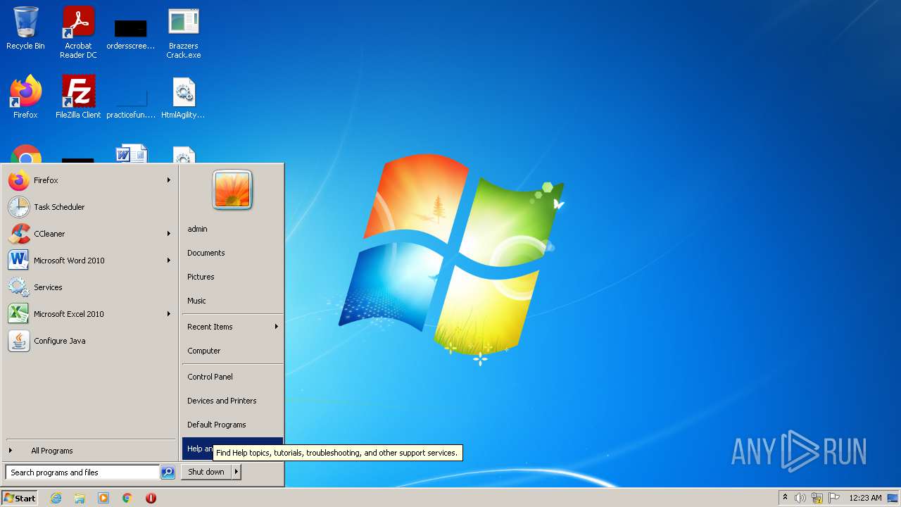Click the search magnifier button
The image size is (901, 507).
coord(168,472)
